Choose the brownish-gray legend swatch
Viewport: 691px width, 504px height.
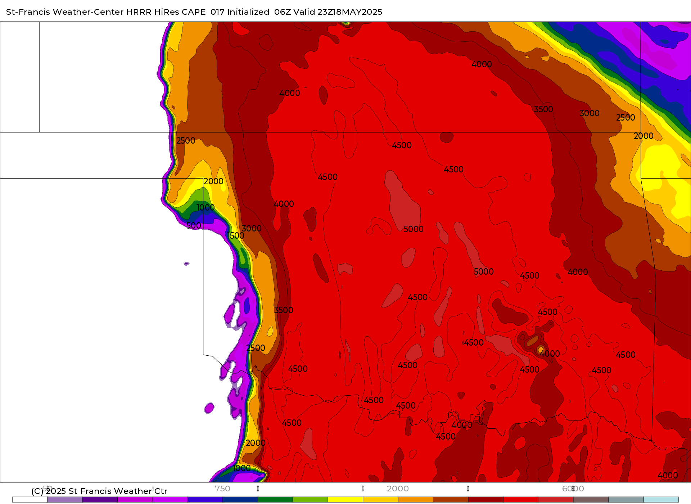pyautogui.click(x=591, y=500)
